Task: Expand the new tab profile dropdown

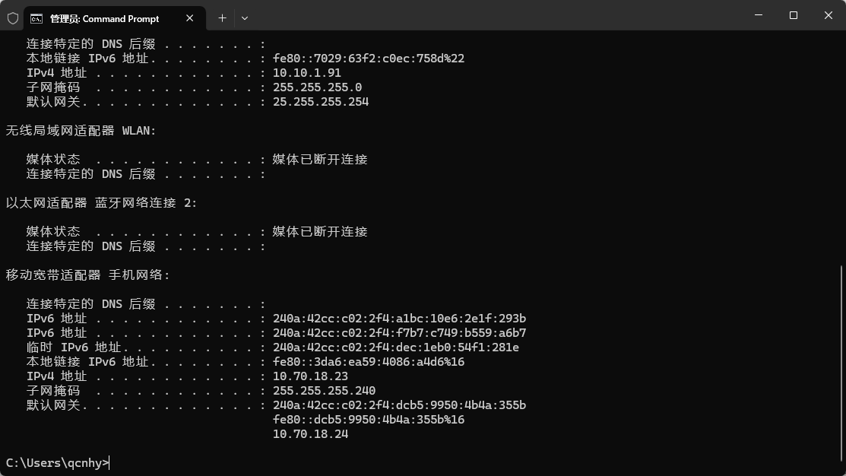Action: [245, 17]
